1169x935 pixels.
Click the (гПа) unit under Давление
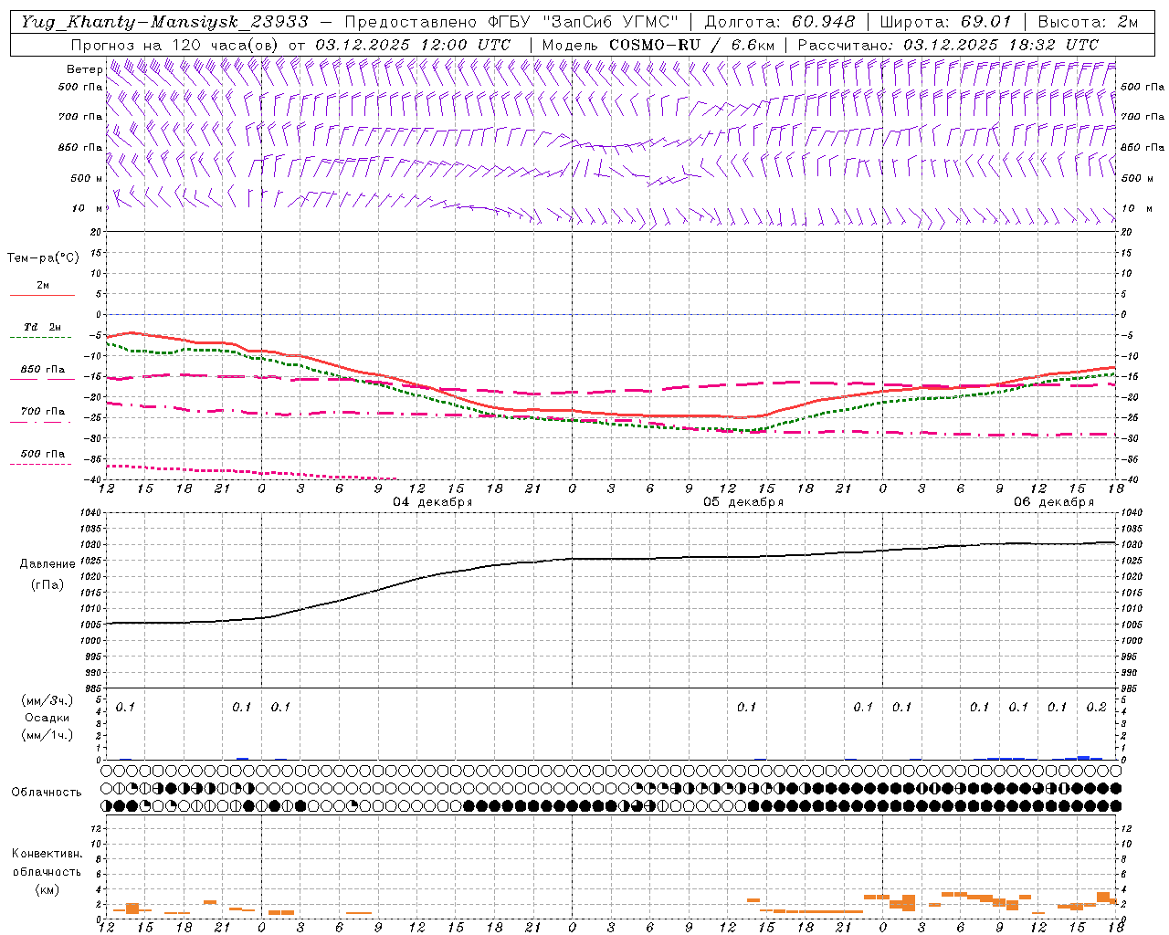[47, 584]
